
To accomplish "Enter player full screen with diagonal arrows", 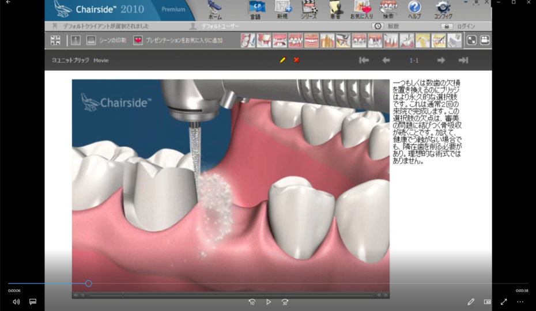I will (x=504, y=302).
